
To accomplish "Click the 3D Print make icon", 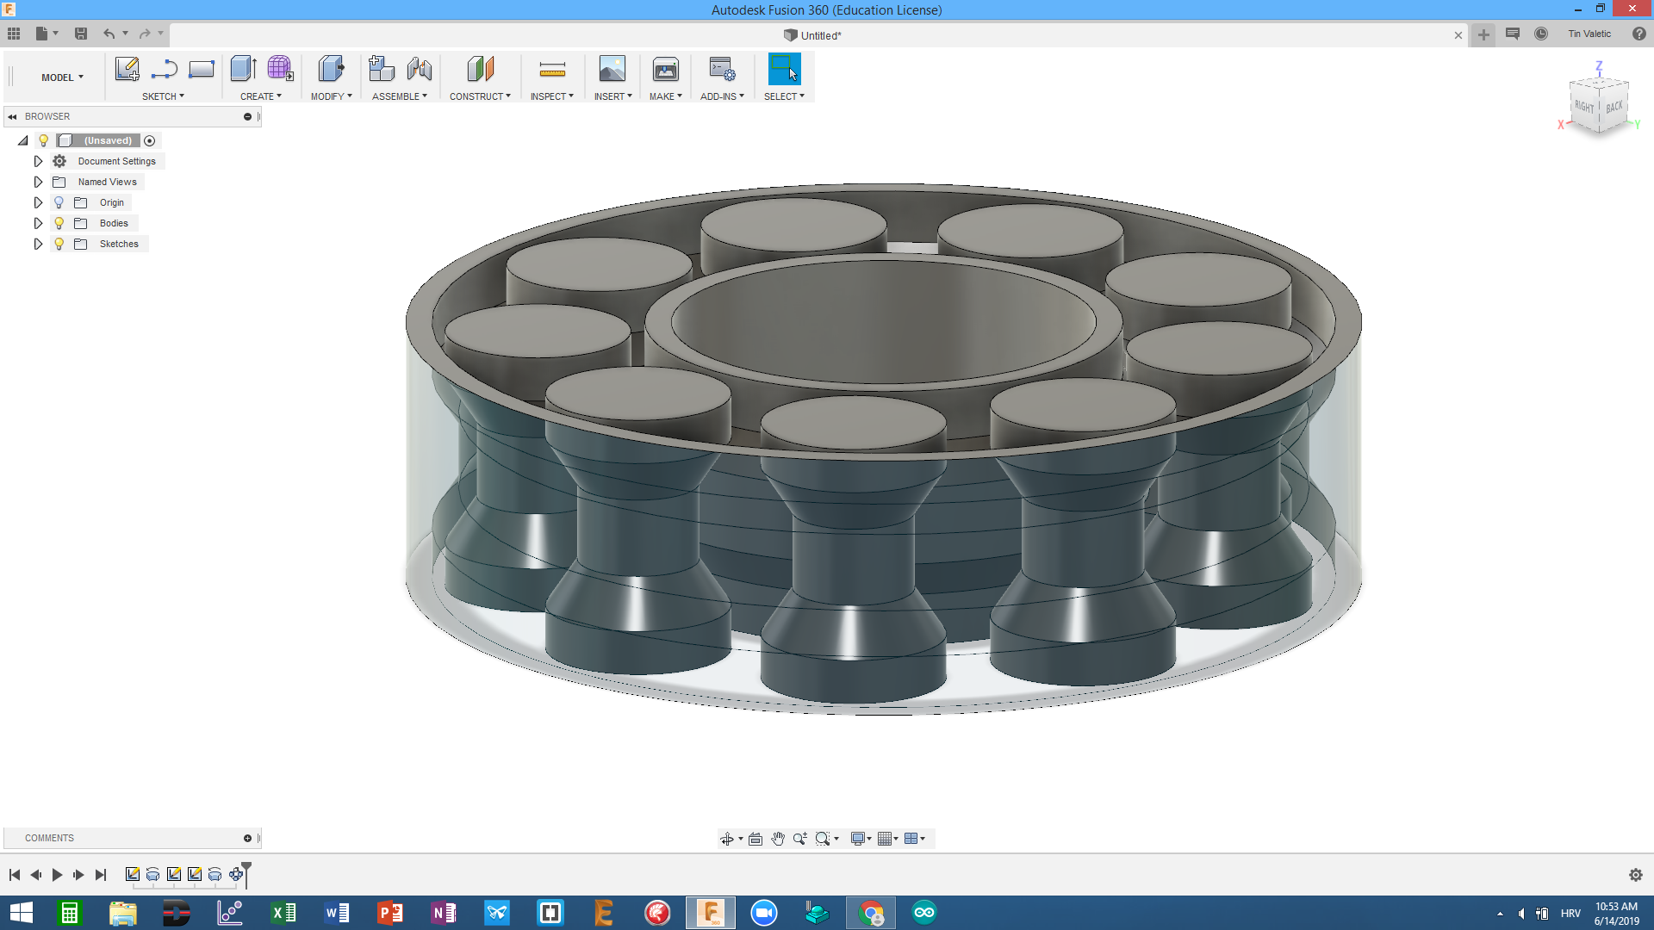I will pyautogui.click(x=665, y=69).
